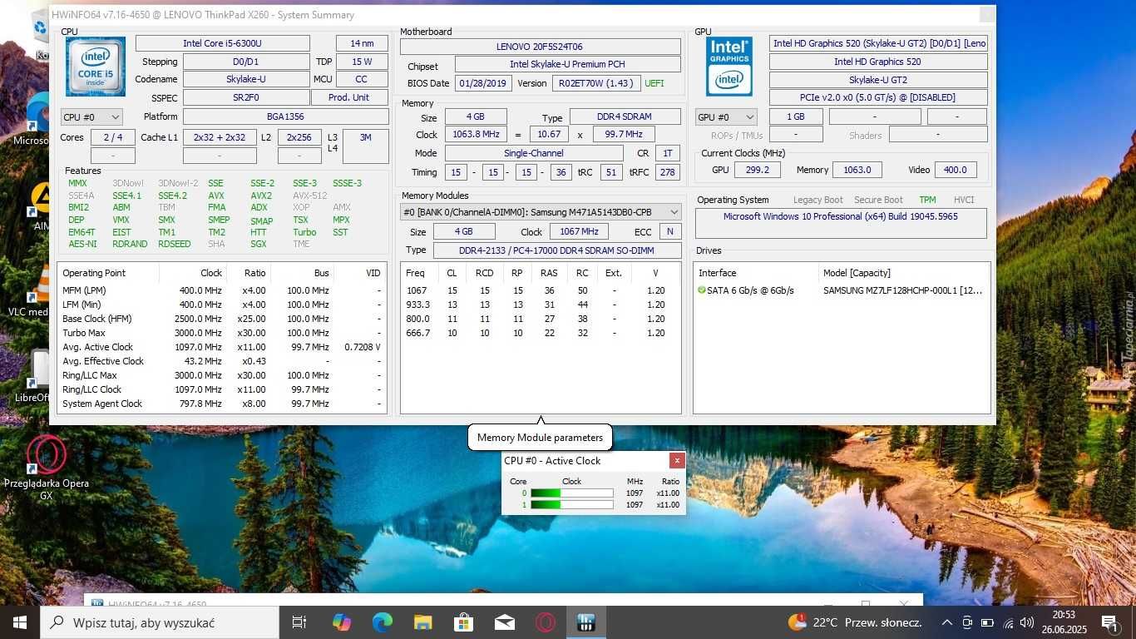Click the LENOVO 20F5S24T06 motherboard field

540,47
